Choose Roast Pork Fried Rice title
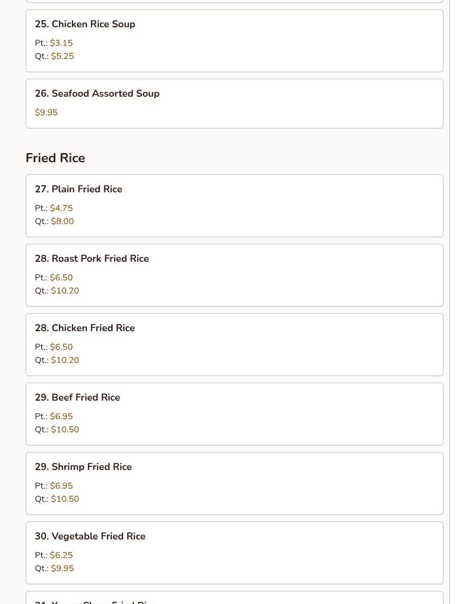This screenshot has width=461, height=604. point(92,259)
